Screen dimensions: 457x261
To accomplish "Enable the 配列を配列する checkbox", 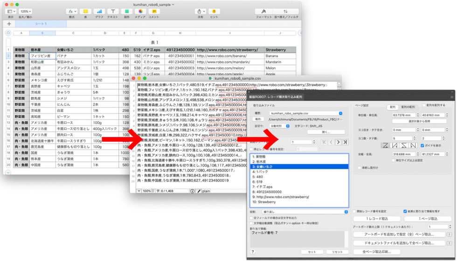I will (424, 105).
